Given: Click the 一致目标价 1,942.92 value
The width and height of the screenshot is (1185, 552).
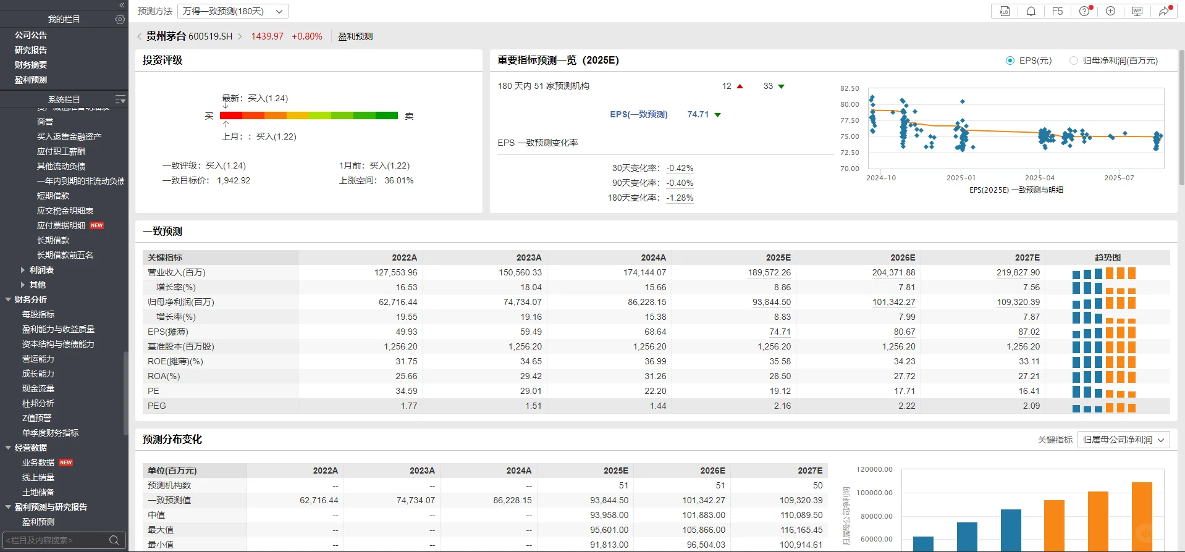Looking at the screenshot, I should tap(234, 180).
